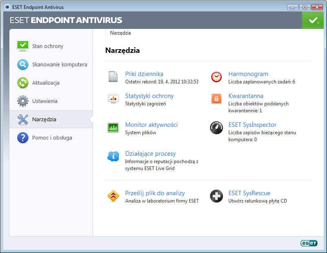Click the 'Statystyki zagrożeń' description
327x253 pixels.
pyautogui.click(x=146, y=104)
